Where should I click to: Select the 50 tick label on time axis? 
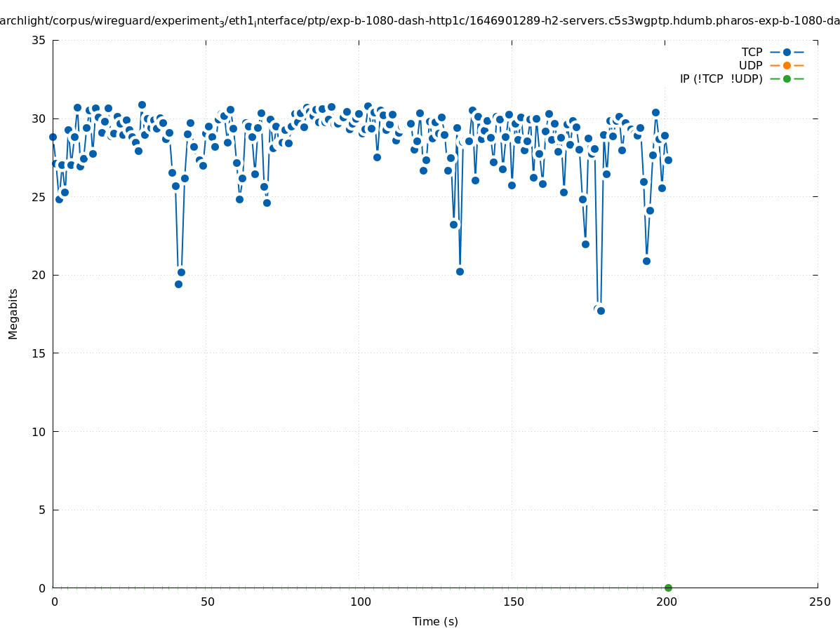[207, 602]
